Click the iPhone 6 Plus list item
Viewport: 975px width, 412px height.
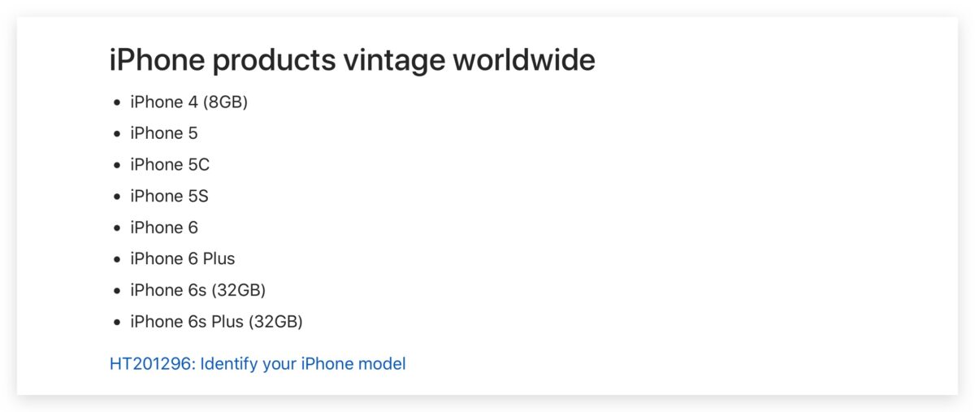(182, 259)
